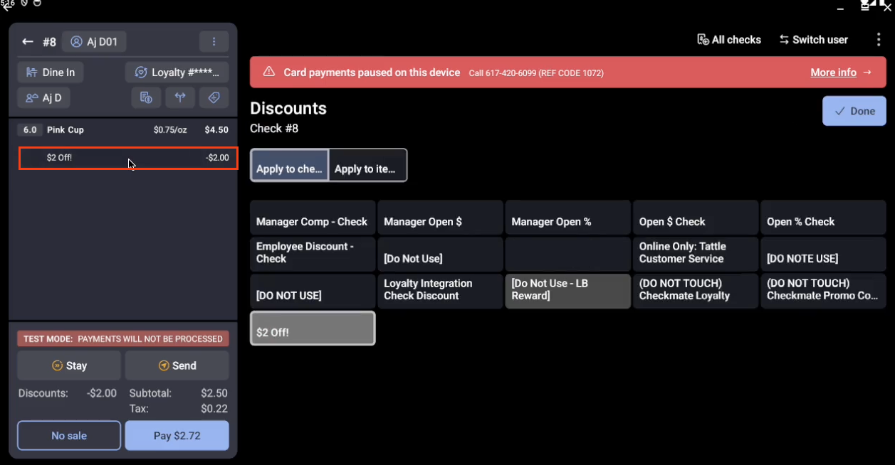This screenshot has height=465, width=895.
Task: Select the Pink Cup item row
Action: point(123,130)
